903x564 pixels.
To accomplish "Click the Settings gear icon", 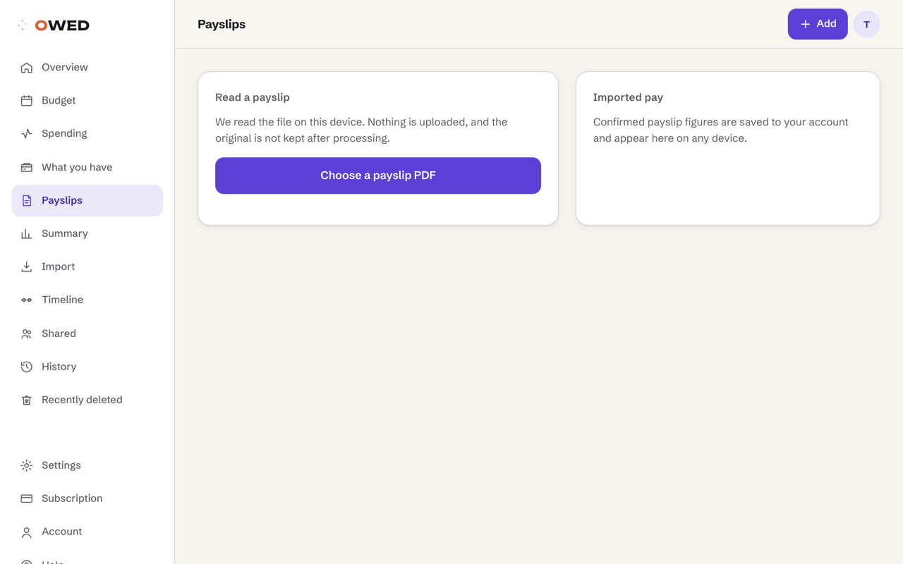I will [x=27, y=466].
